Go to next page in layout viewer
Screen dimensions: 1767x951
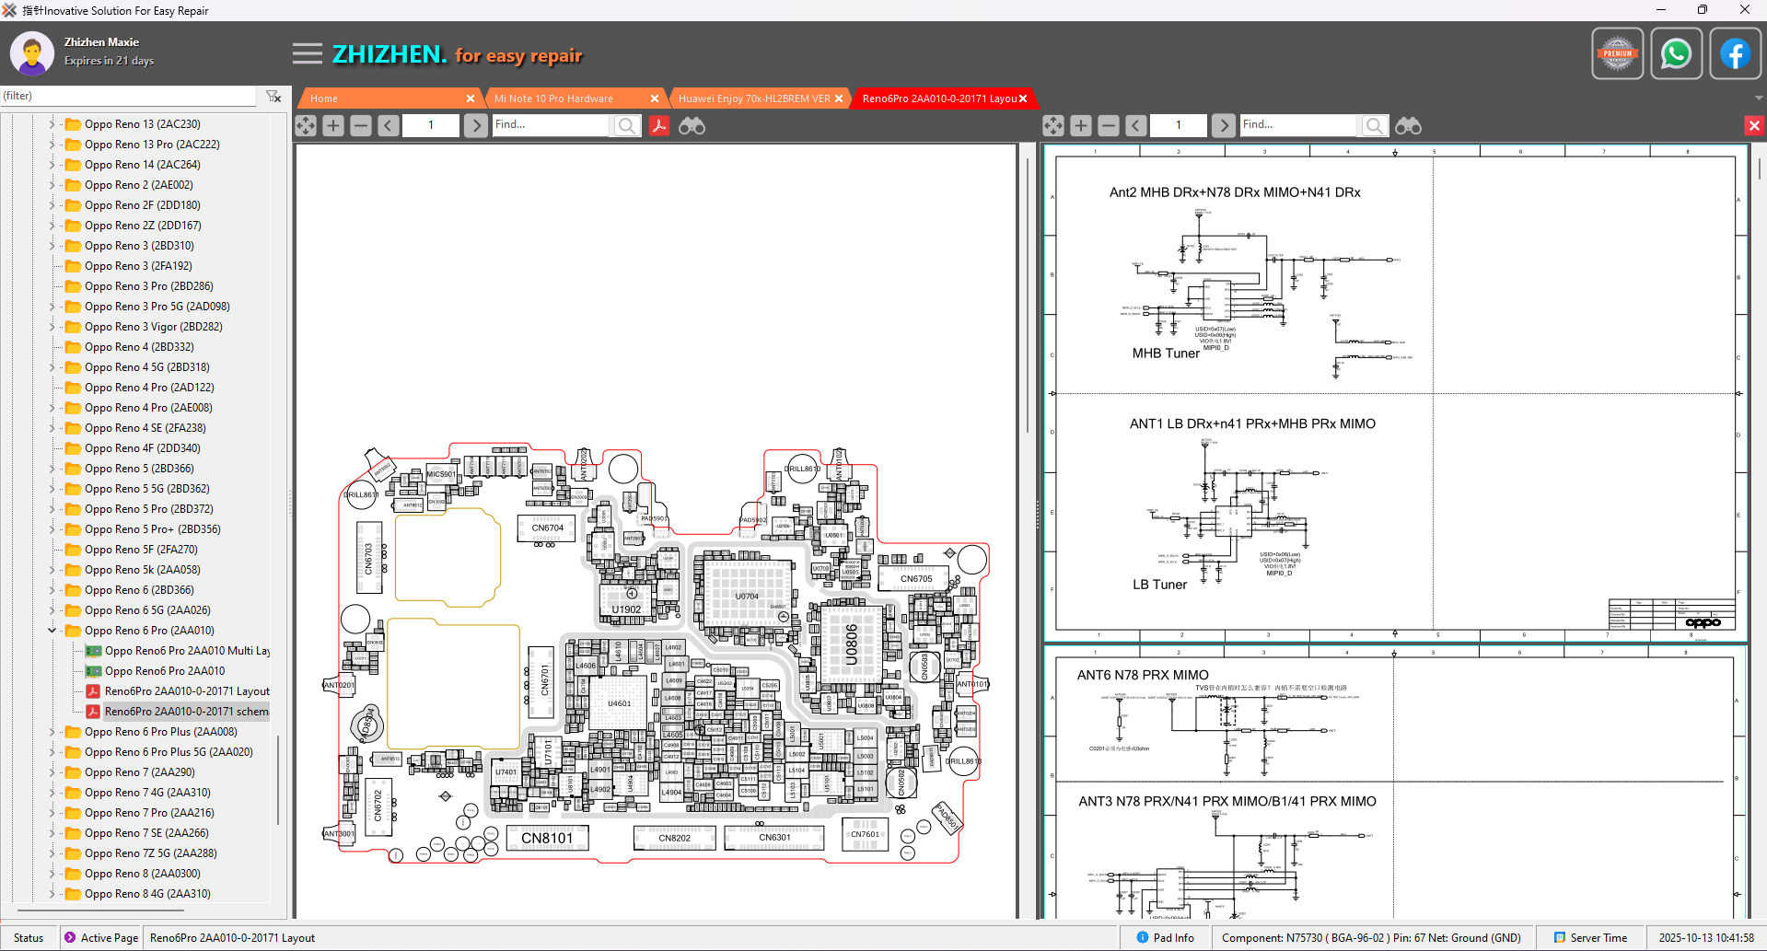pos(475,125)
